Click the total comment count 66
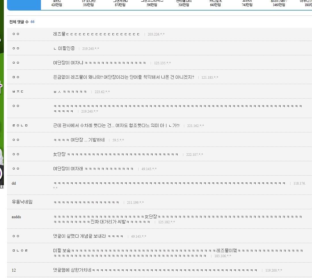Screen dimensions: 312x278 [32, 22]
